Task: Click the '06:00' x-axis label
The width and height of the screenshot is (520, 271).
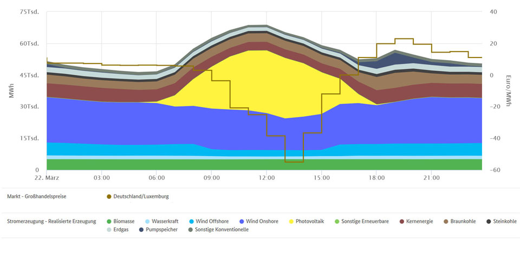Action: pos(157,178)
